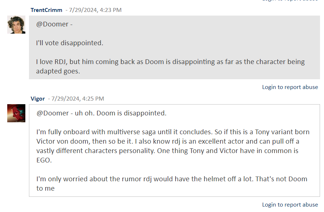Click @Doomer mention in Vigor's comment
Screen dimensions: 324x212
[52, 113]
